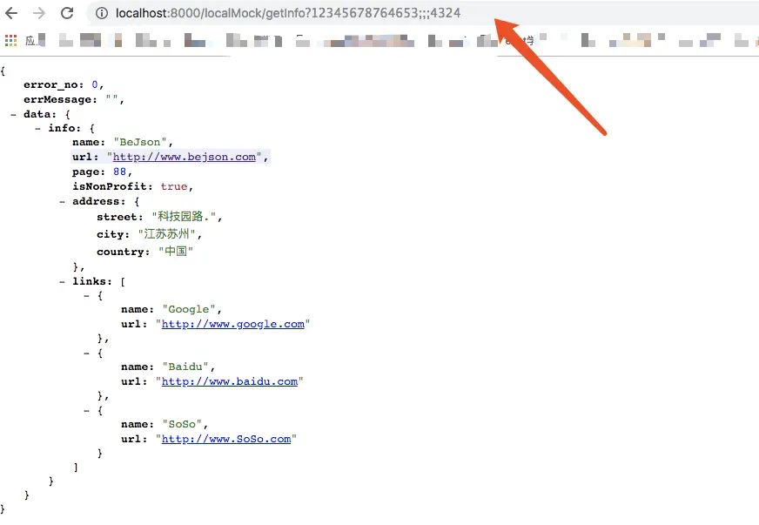The image size is (759, 525).
Task: Collapse the links array
Action: pos(62,281)
